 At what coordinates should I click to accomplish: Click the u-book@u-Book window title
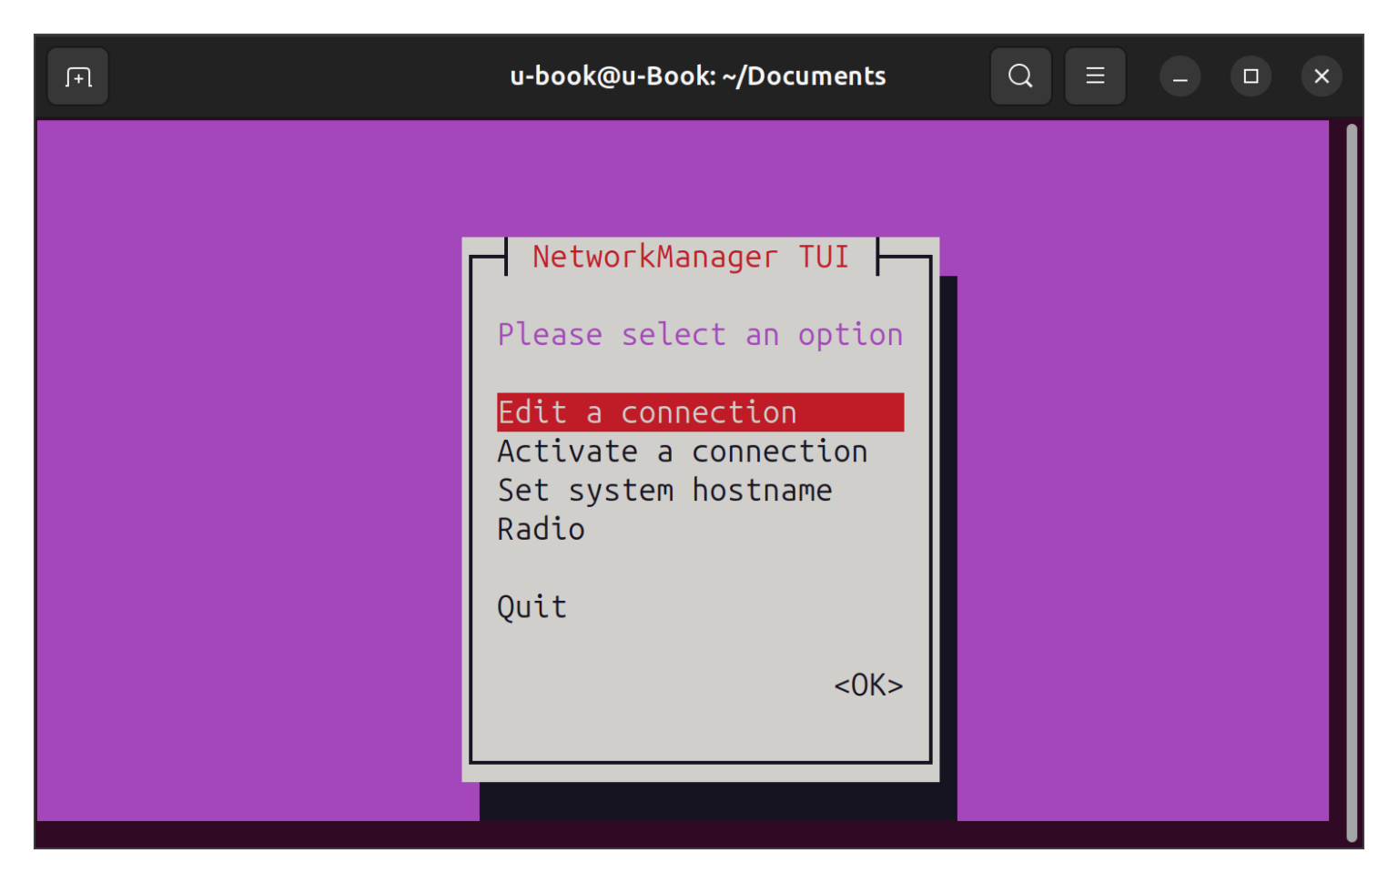(698, 76)
